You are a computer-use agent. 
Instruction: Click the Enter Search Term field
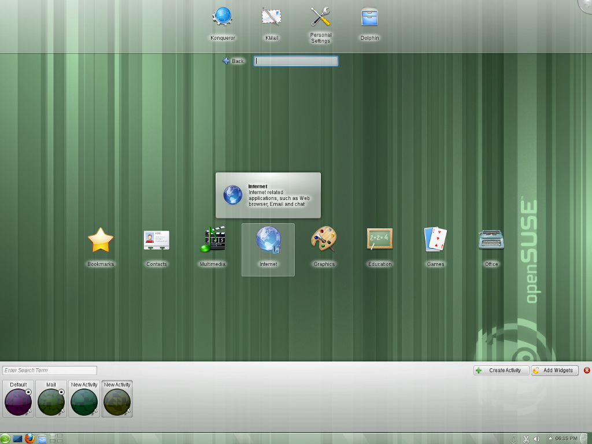point(50,371)
